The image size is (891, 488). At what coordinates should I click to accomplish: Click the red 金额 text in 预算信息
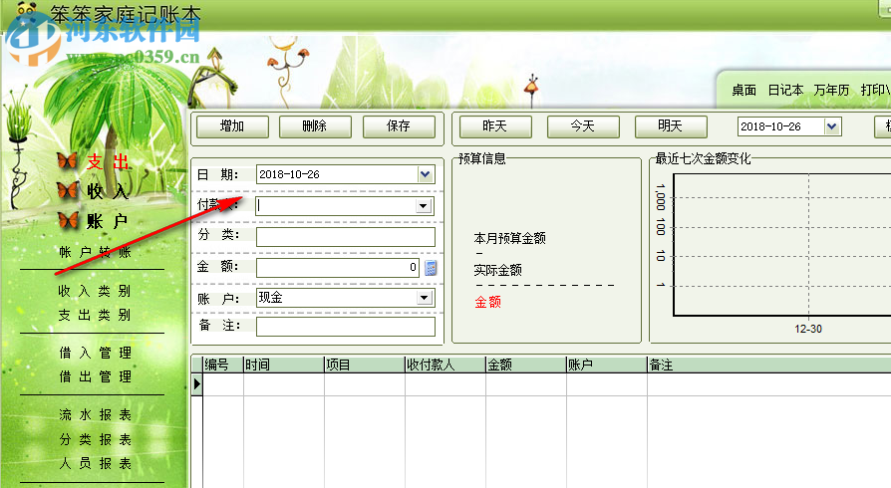coord(487,302)
